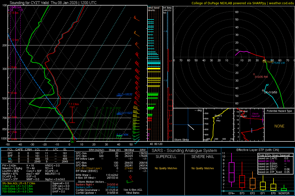Click the Wind Speed (knots) panel header
The height and width of the screenshot is (196, 295).
point(153,9)
